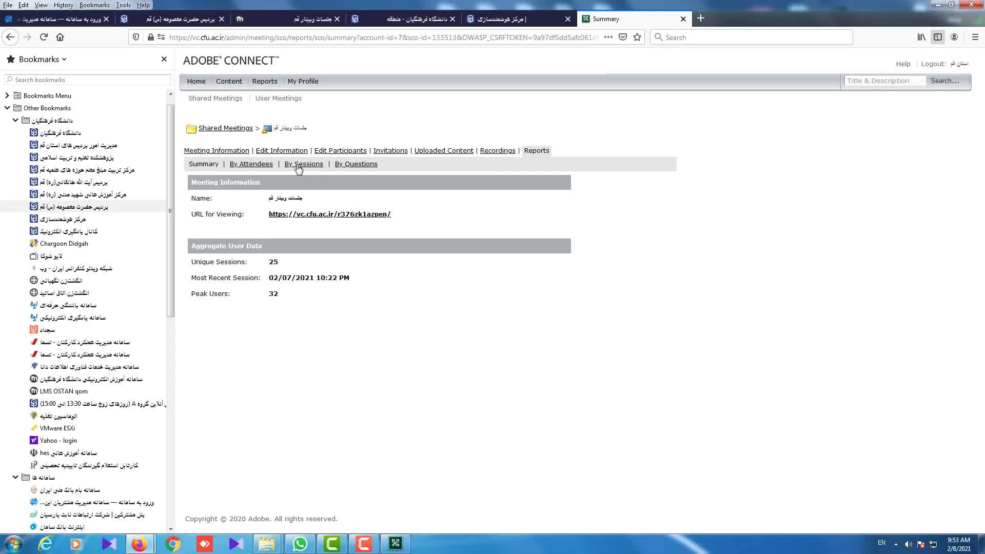Collapse the Other Bookmarks folder
Viewport: 985px width, 554px height.
click(x=7, y=108)
